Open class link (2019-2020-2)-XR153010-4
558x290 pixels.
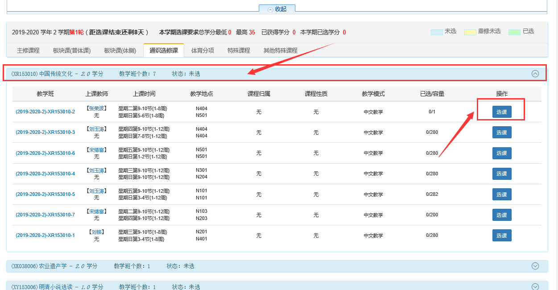[x=45, y=174]
